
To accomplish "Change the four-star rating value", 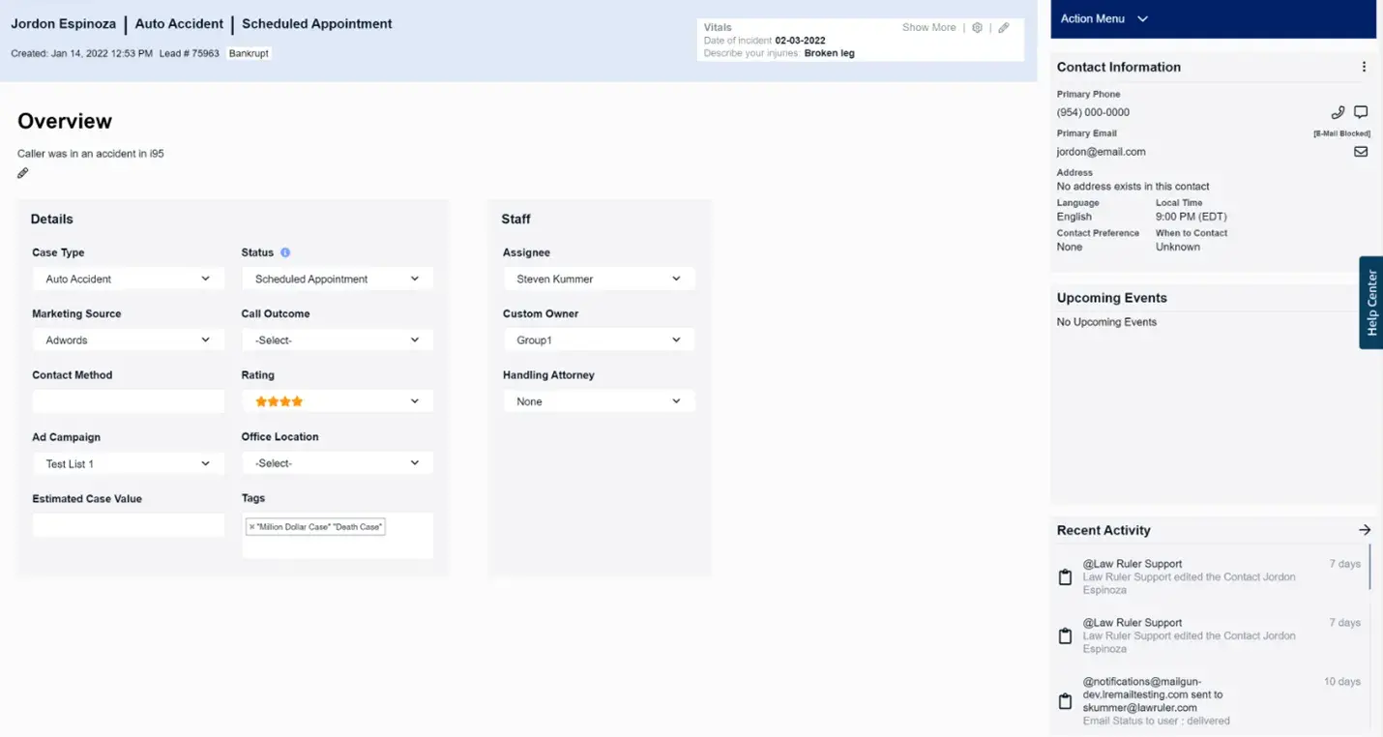I will (x=337, y=400).
